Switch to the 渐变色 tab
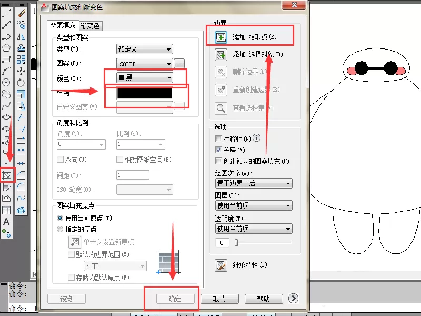 tap(91, 26)
